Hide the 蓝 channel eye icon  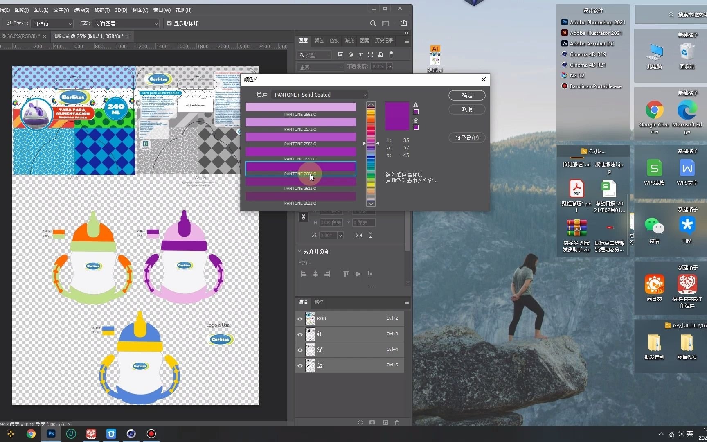[x=300, y=365]
